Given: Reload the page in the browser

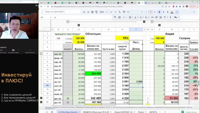Looking at the screenshot, I should pyautogui.click(x=48, y=6).
